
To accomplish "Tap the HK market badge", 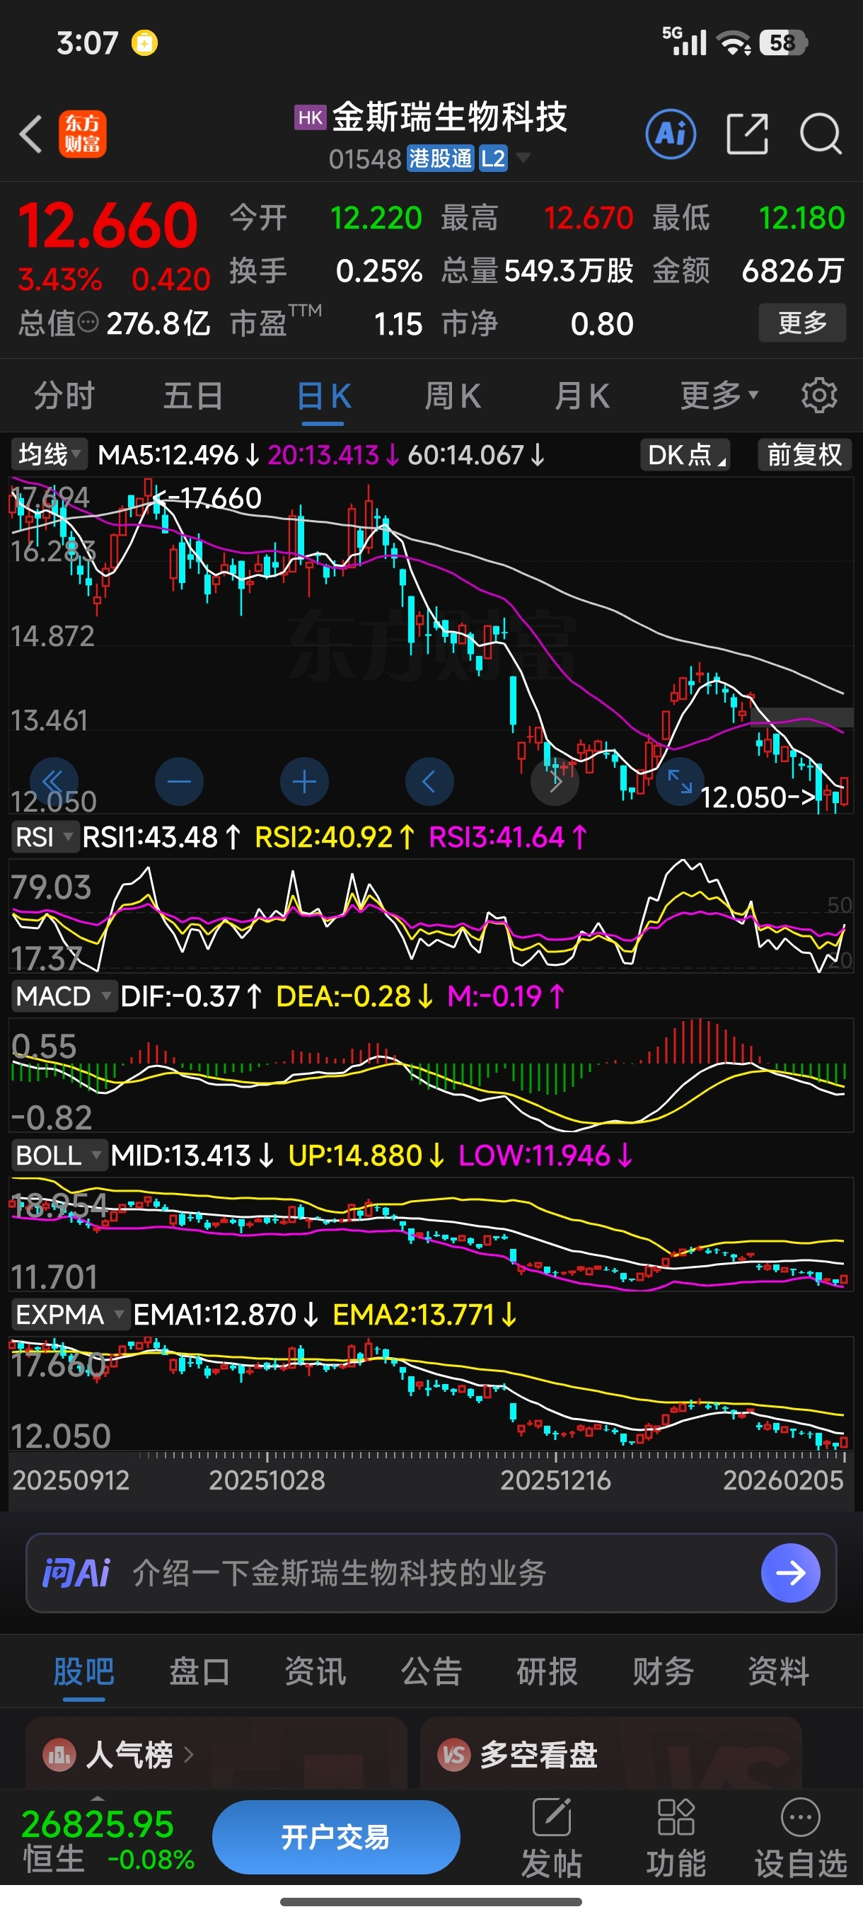I will [x=310, y=117].
